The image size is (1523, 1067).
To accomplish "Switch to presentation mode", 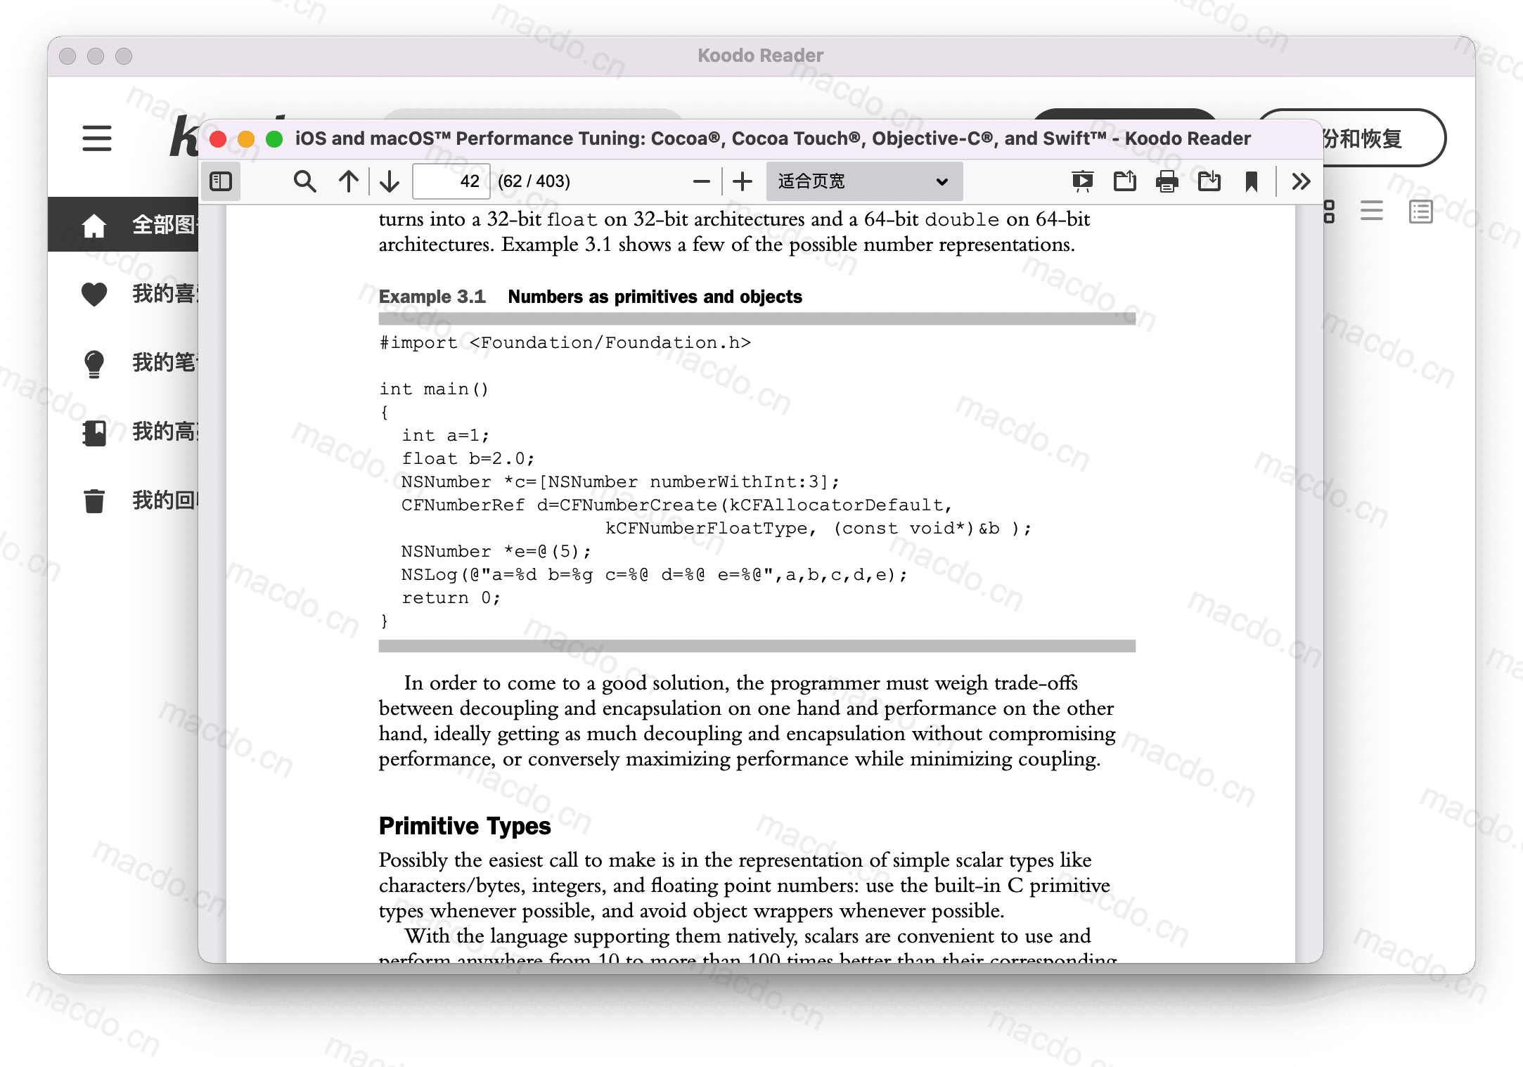I will (1083, 181).
